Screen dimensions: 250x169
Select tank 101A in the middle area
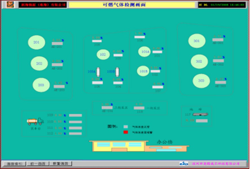(x=144, y=52)
